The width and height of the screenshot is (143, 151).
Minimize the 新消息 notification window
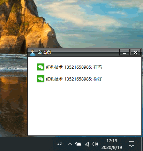(x=125, y=52)
